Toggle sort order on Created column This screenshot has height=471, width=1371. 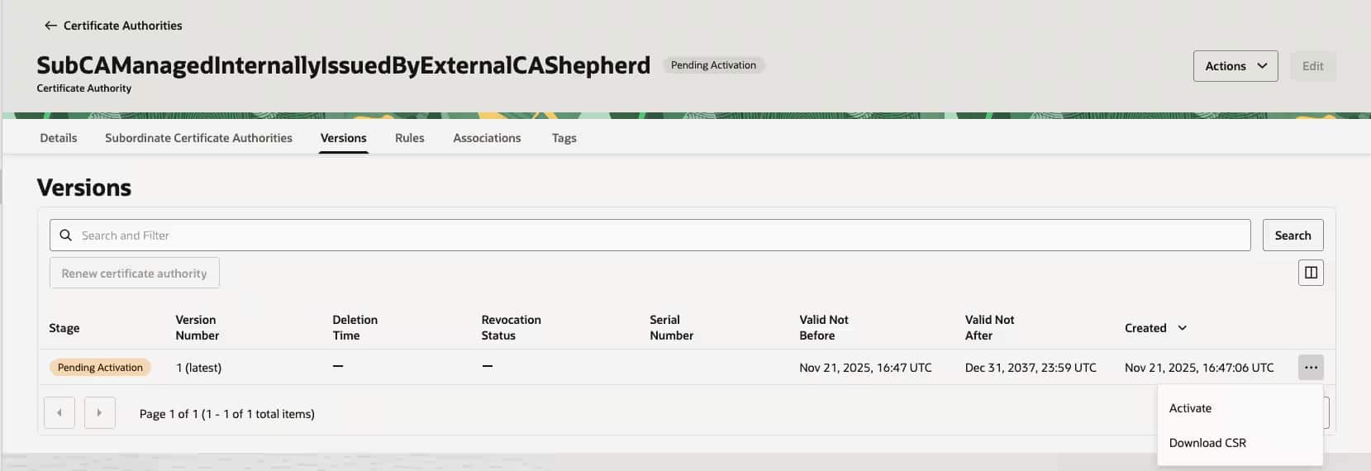(1181, 328)
